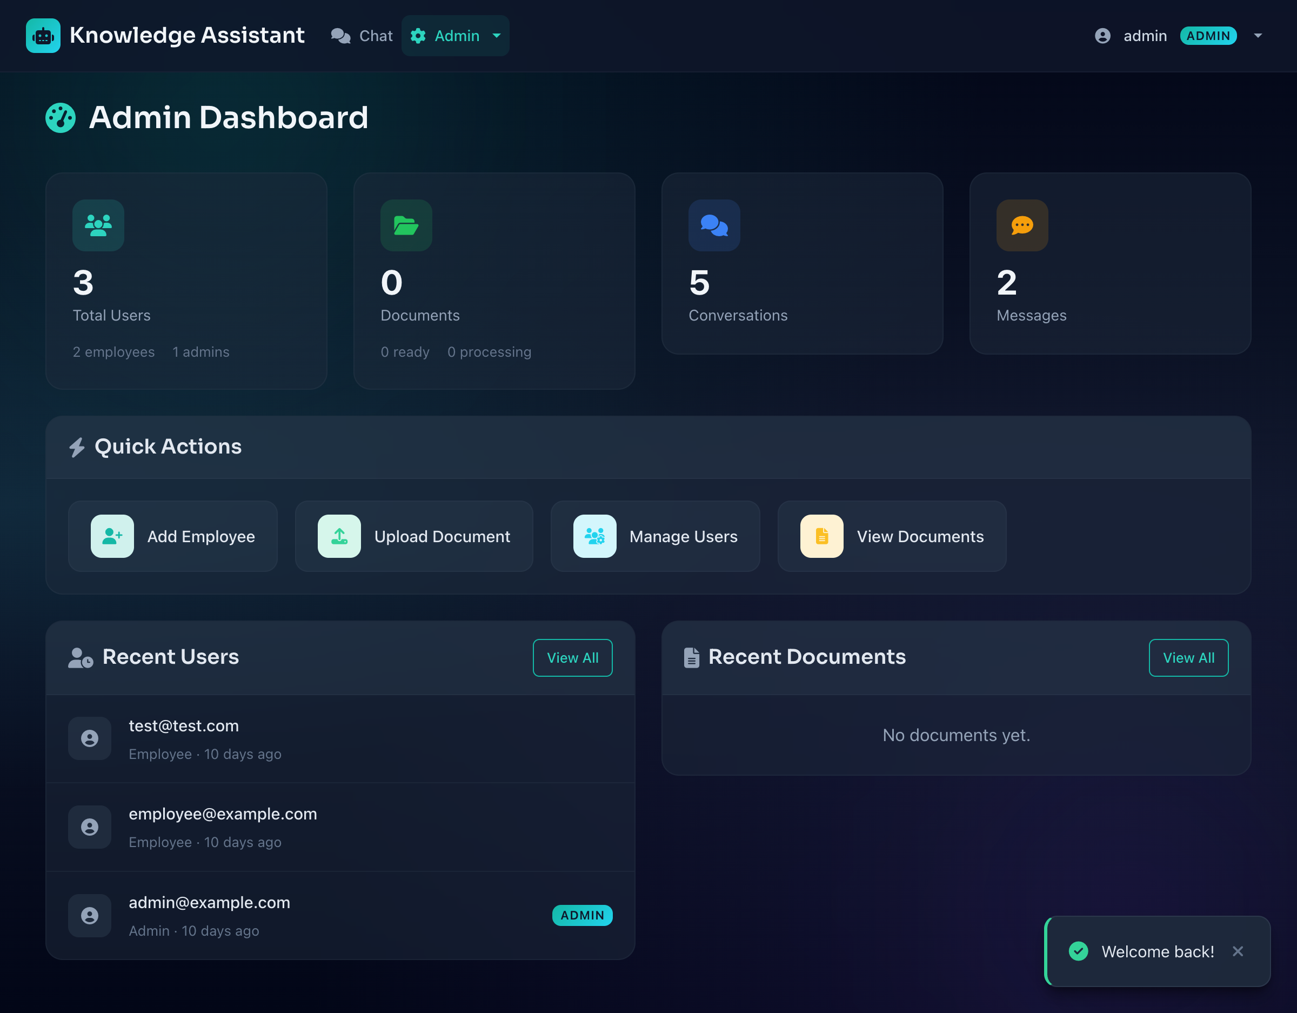Open the View Documents quick action
Screen dimensions: 1297x1013
coord(892,537)
